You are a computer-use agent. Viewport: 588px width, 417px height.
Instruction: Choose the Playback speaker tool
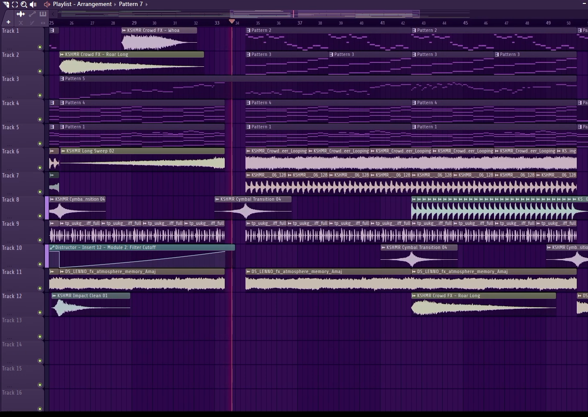click(33, 4)
